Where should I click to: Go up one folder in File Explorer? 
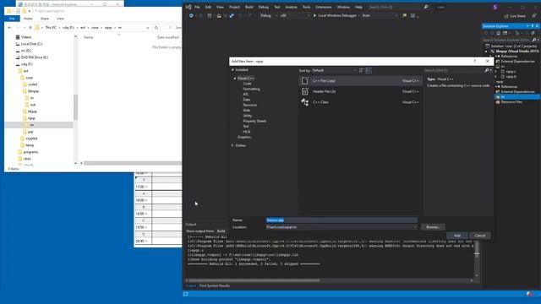point(30,28)
